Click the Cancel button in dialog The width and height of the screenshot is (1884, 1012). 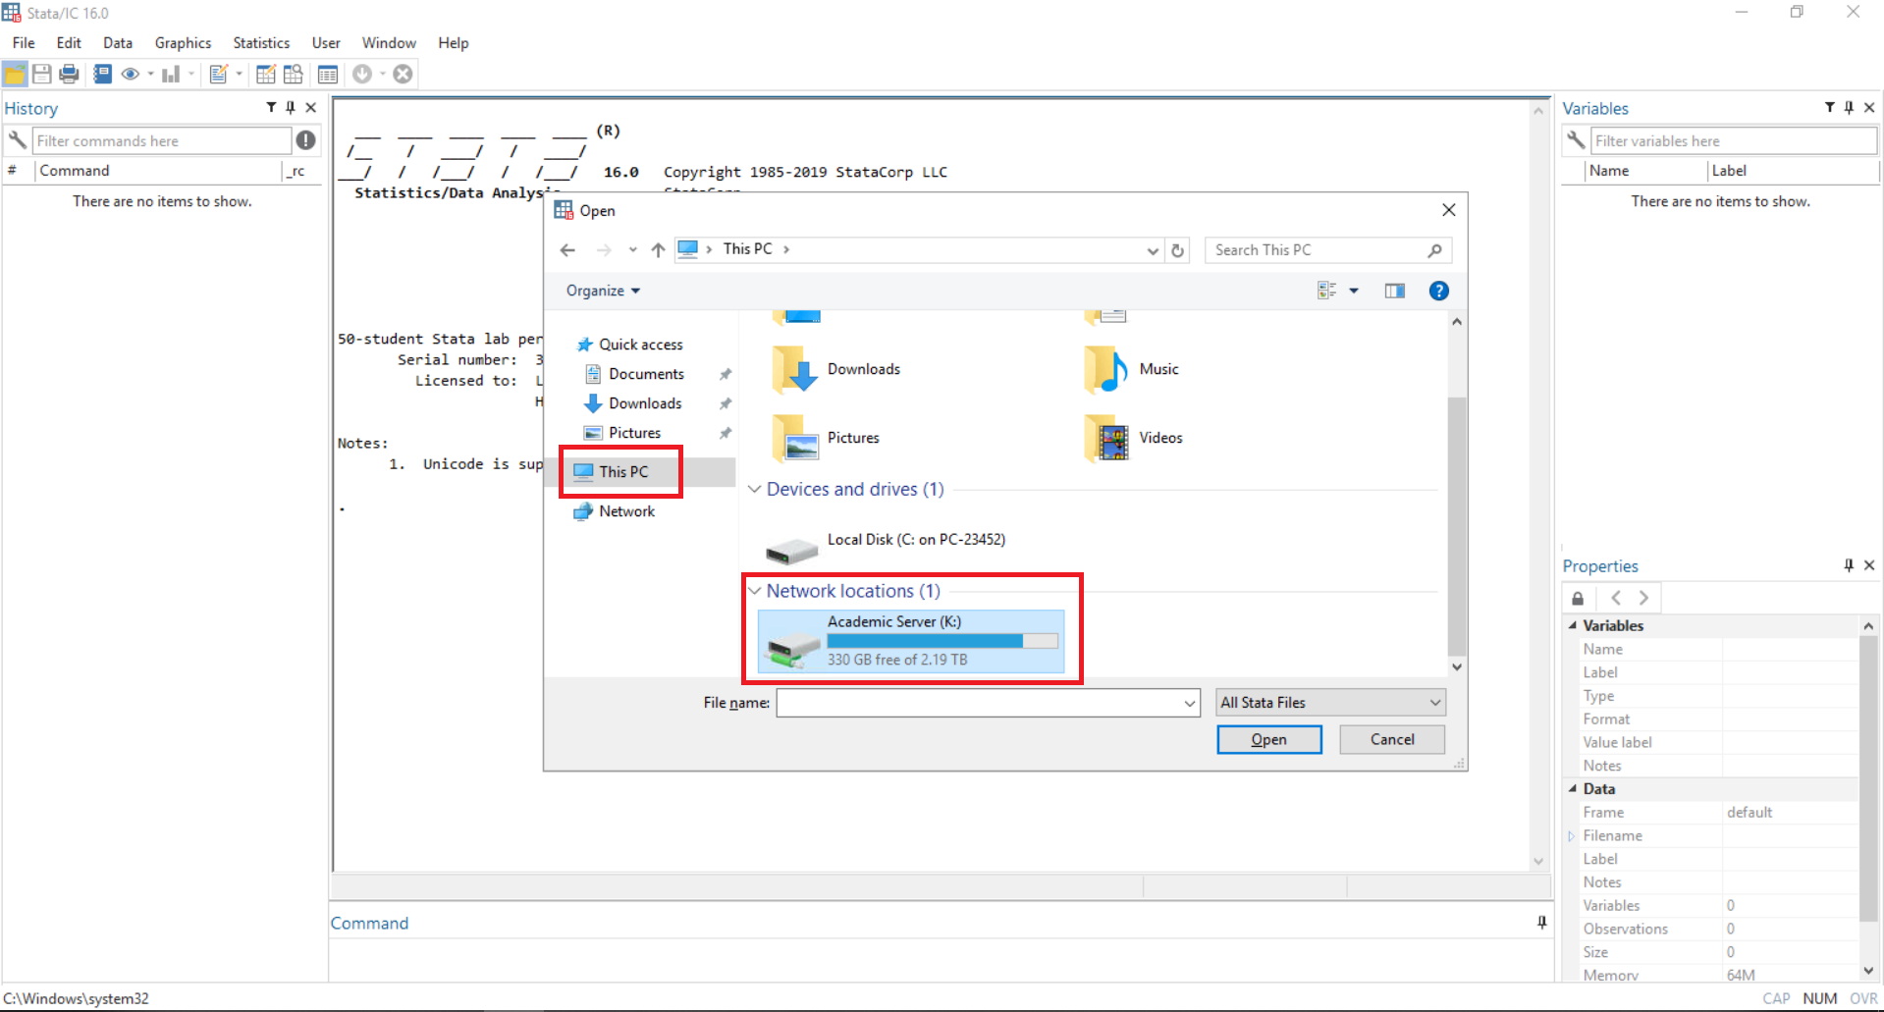(1392, 740)
